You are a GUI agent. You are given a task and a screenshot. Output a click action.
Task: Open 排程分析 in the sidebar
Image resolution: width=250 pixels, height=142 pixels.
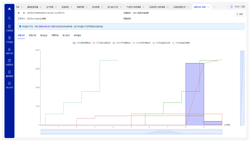[x=9, y=51]
